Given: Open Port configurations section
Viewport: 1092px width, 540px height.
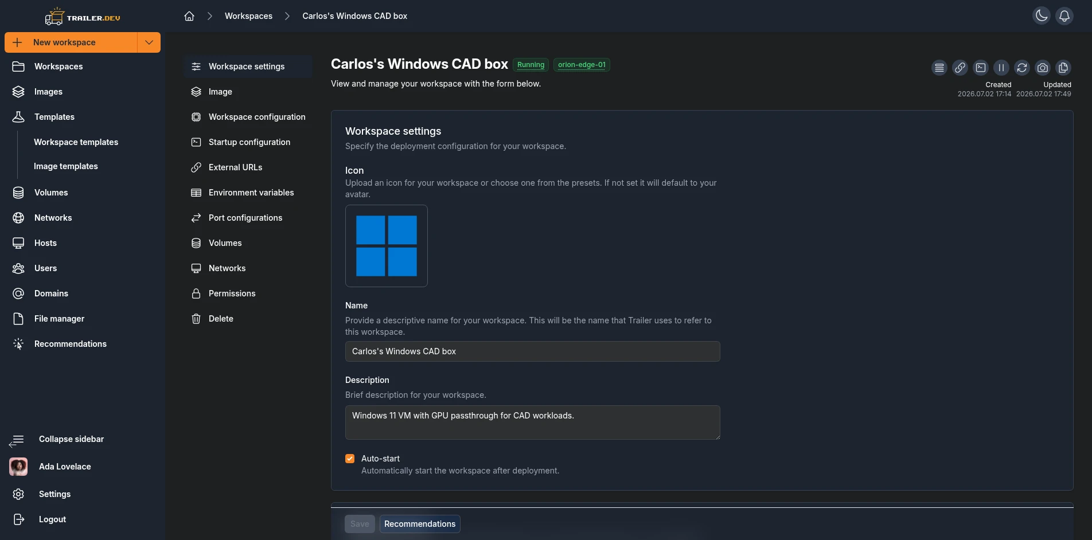Looking at the screenshot, I should (248, 218).
